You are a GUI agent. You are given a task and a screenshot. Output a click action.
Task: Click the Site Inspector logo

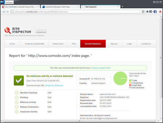[x=18, y=31]
